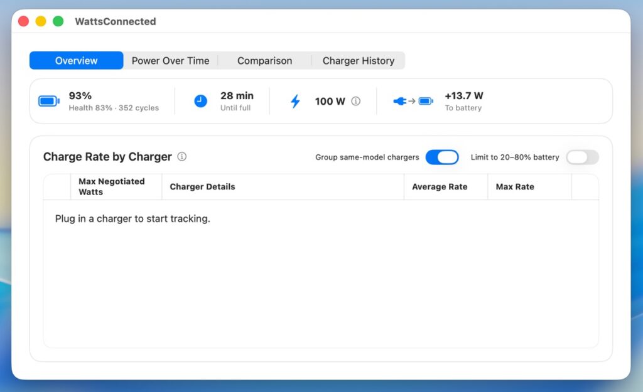Click the Plug in a charger to start tracking message

132,219
